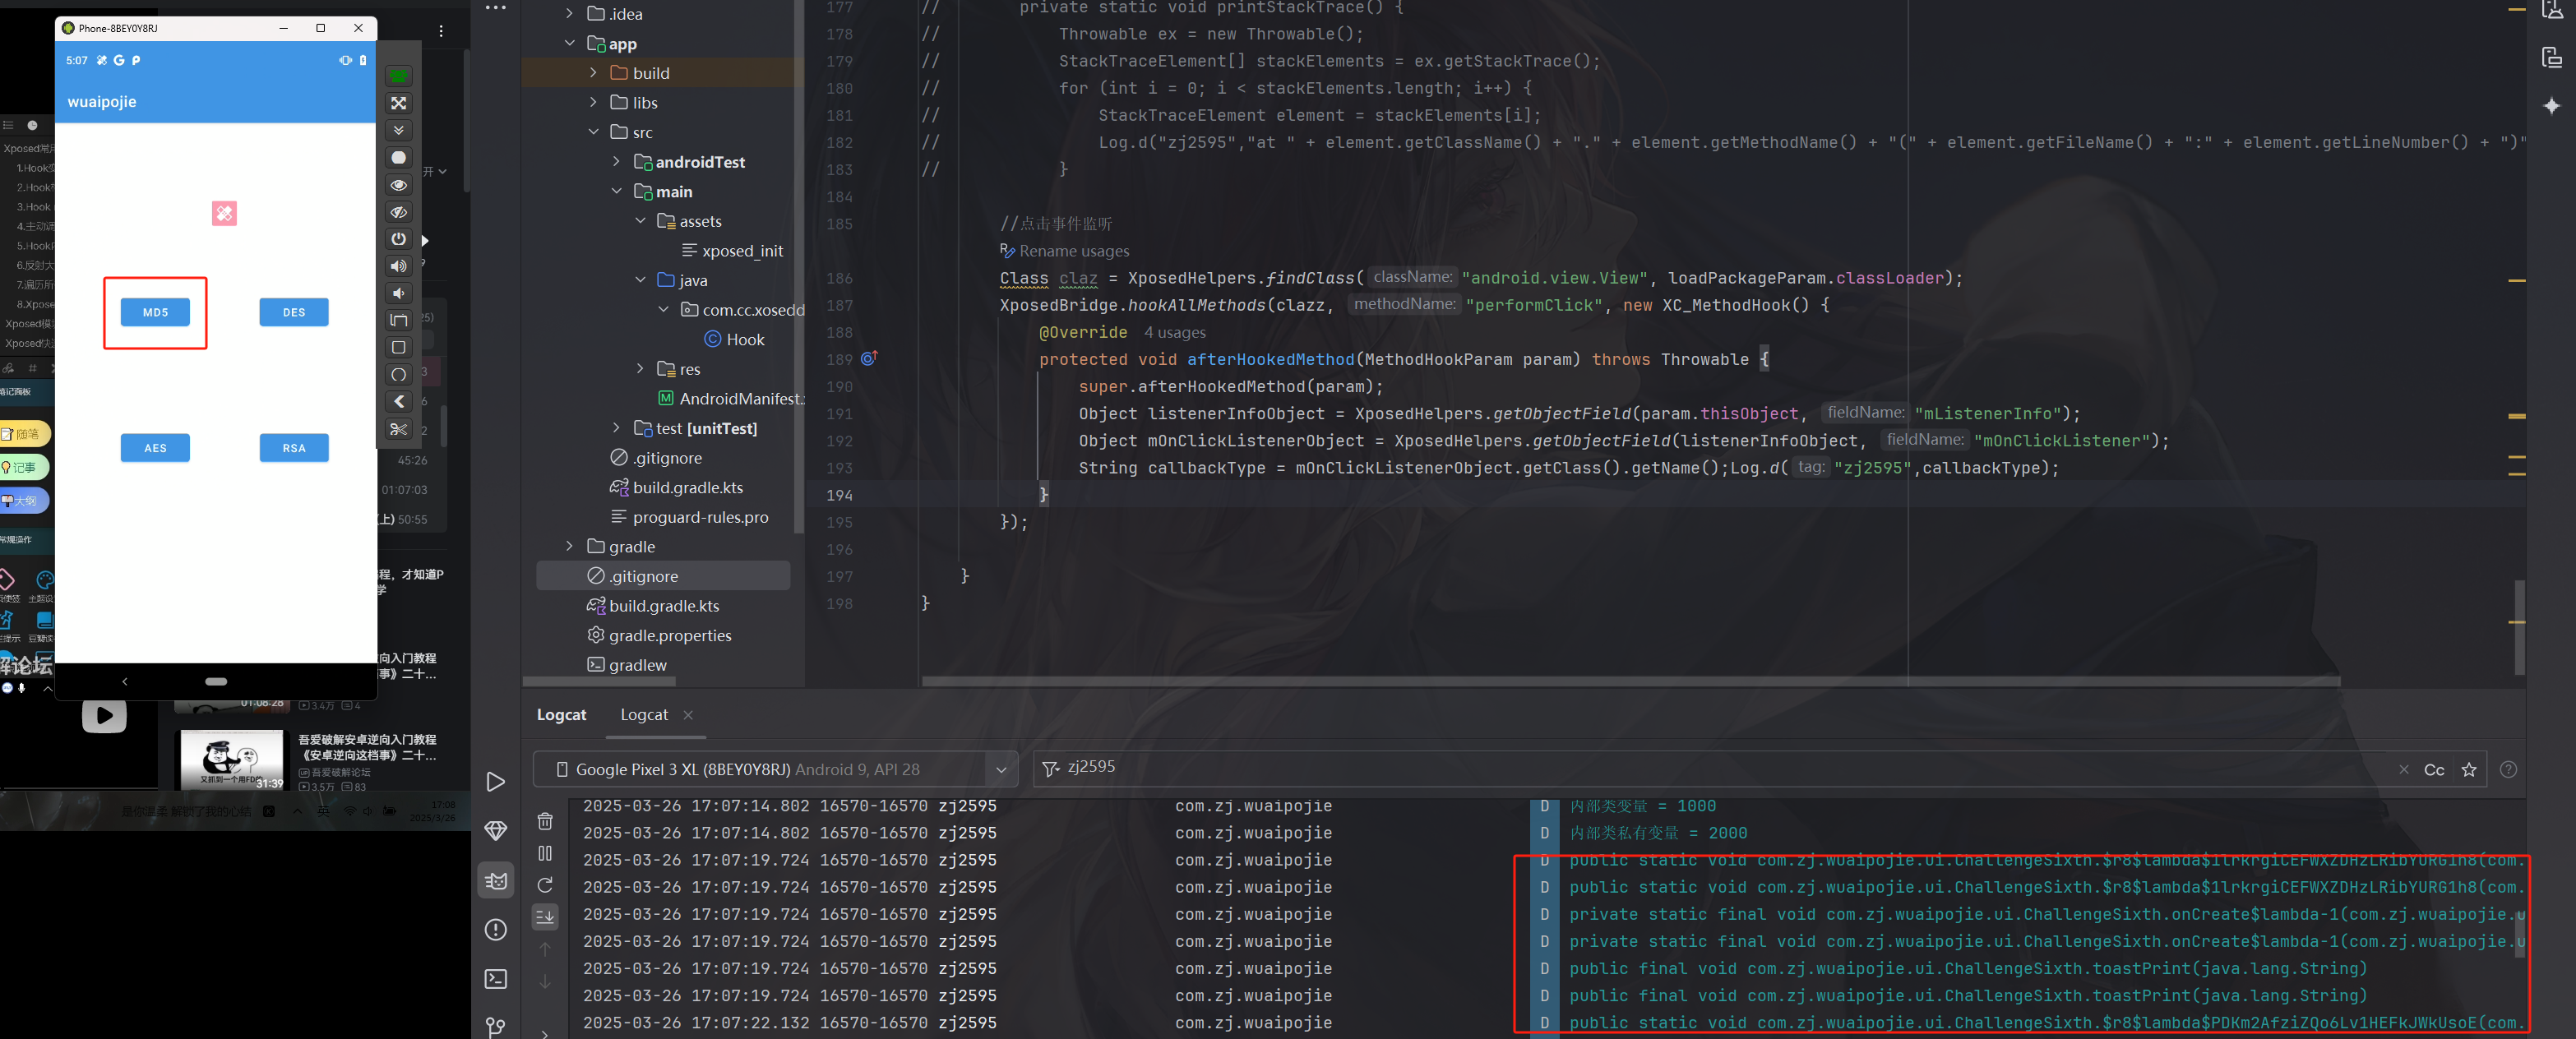
Task: Select the Hook class in tree
Action: 744,339
